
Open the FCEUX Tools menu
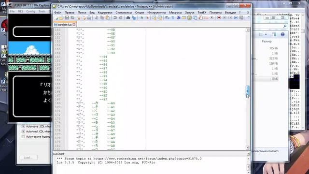point(42,11)
